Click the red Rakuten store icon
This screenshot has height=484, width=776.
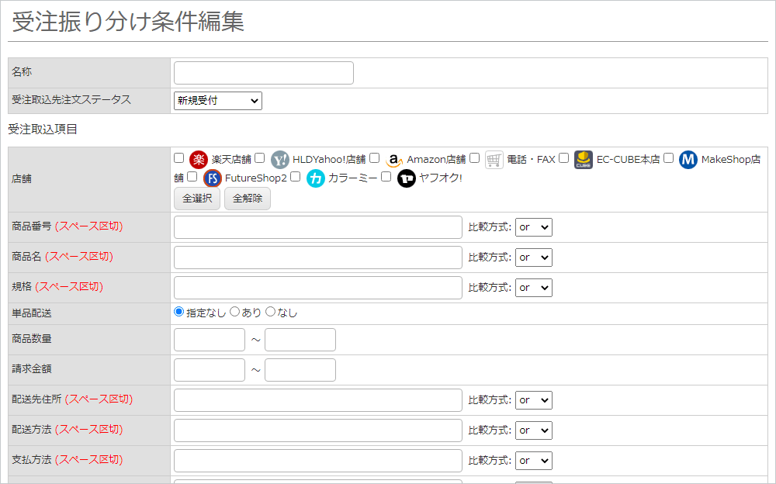199,160
